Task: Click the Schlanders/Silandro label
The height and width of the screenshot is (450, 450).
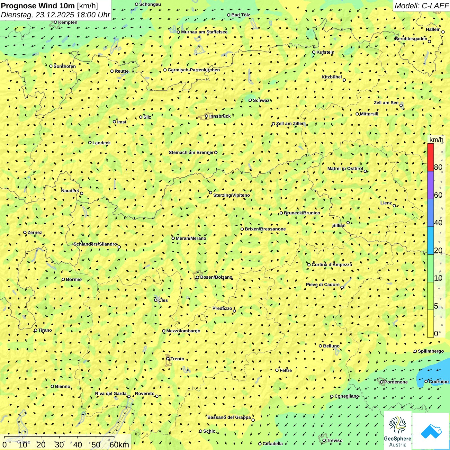Action: coord(95,244)
